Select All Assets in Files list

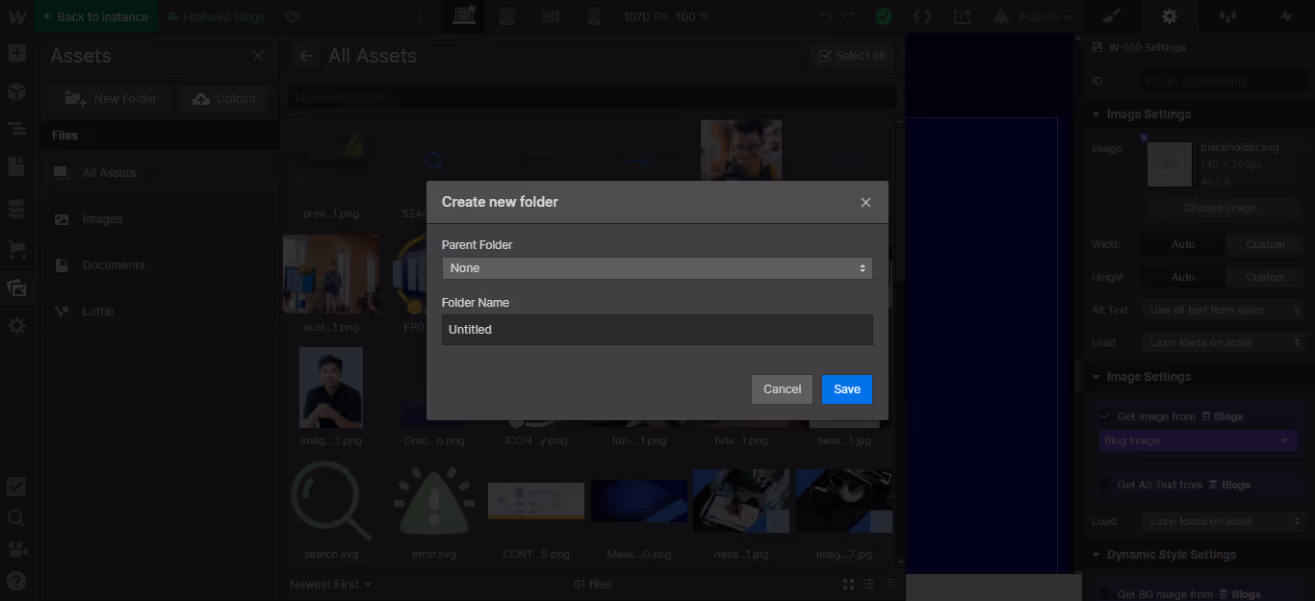(161, 173)
